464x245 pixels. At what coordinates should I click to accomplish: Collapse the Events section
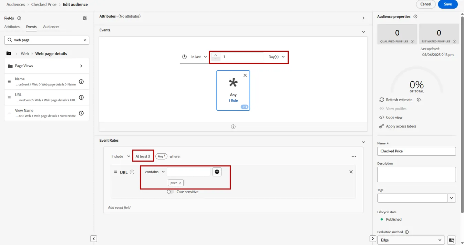(x=363, y=32)
